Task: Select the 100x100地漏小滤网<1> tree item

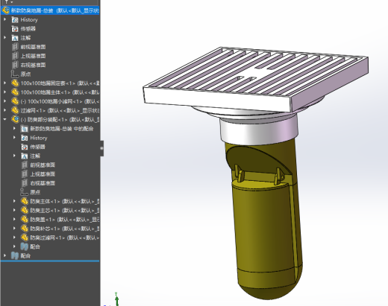Action: (60, 101)
